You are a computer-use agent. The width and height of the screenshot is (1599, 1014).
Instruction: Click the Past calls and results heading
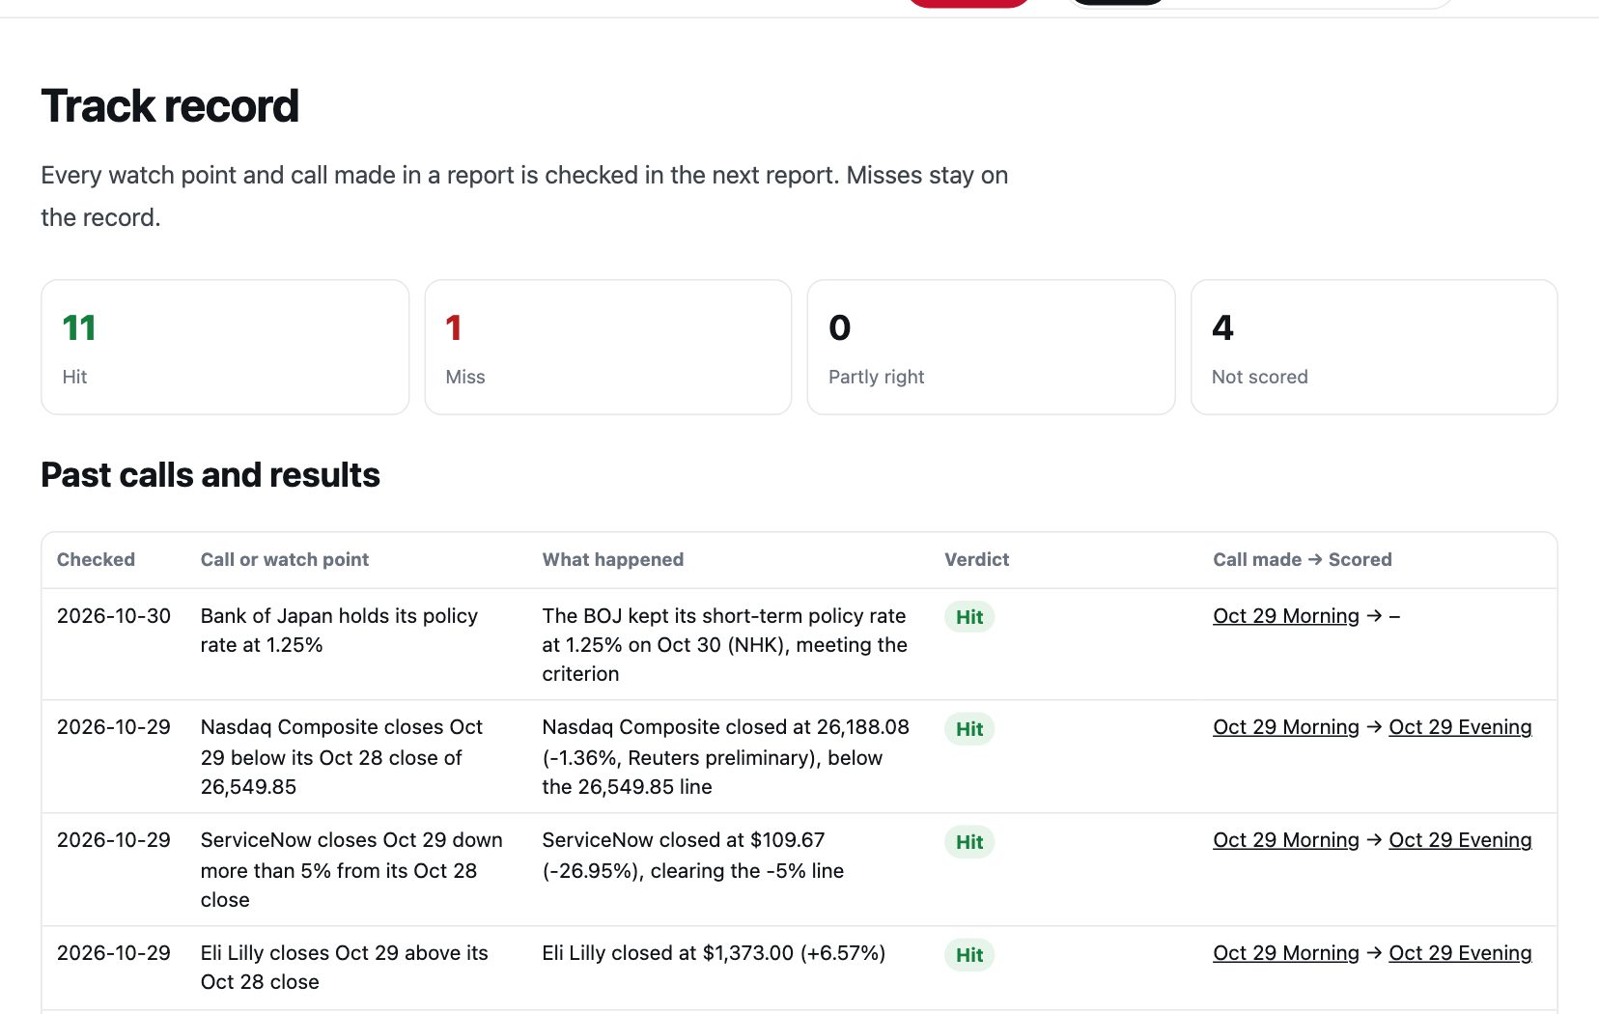coord(210,475)
